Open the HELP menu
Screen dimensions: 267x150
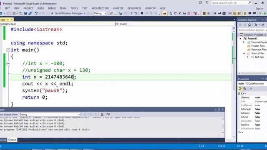(x=162, y=8)
